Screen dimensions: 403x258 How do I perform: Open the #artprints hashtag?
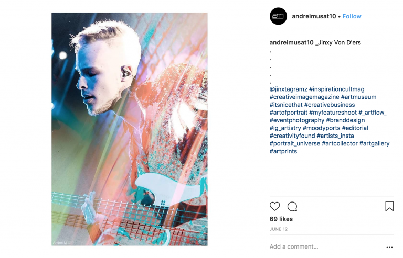283,151
